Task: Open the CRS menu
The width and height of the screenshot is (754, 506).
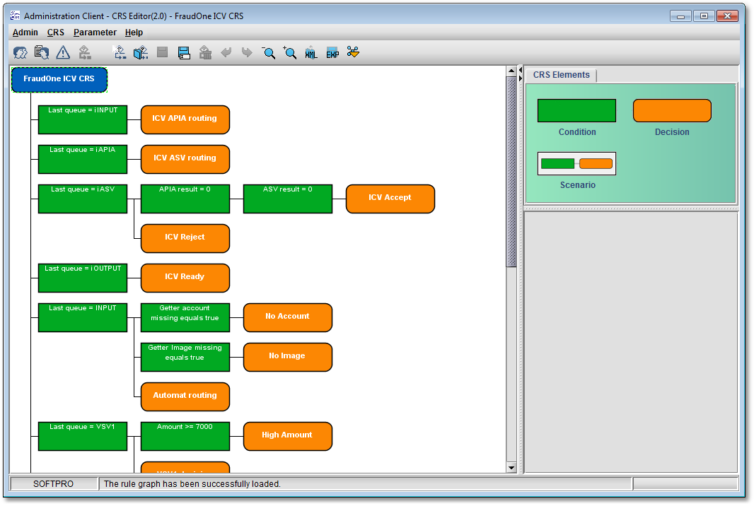Action: [56, 33]
